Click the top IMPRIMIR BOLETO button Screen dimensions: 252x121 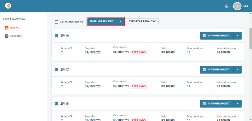coord(101,21)
